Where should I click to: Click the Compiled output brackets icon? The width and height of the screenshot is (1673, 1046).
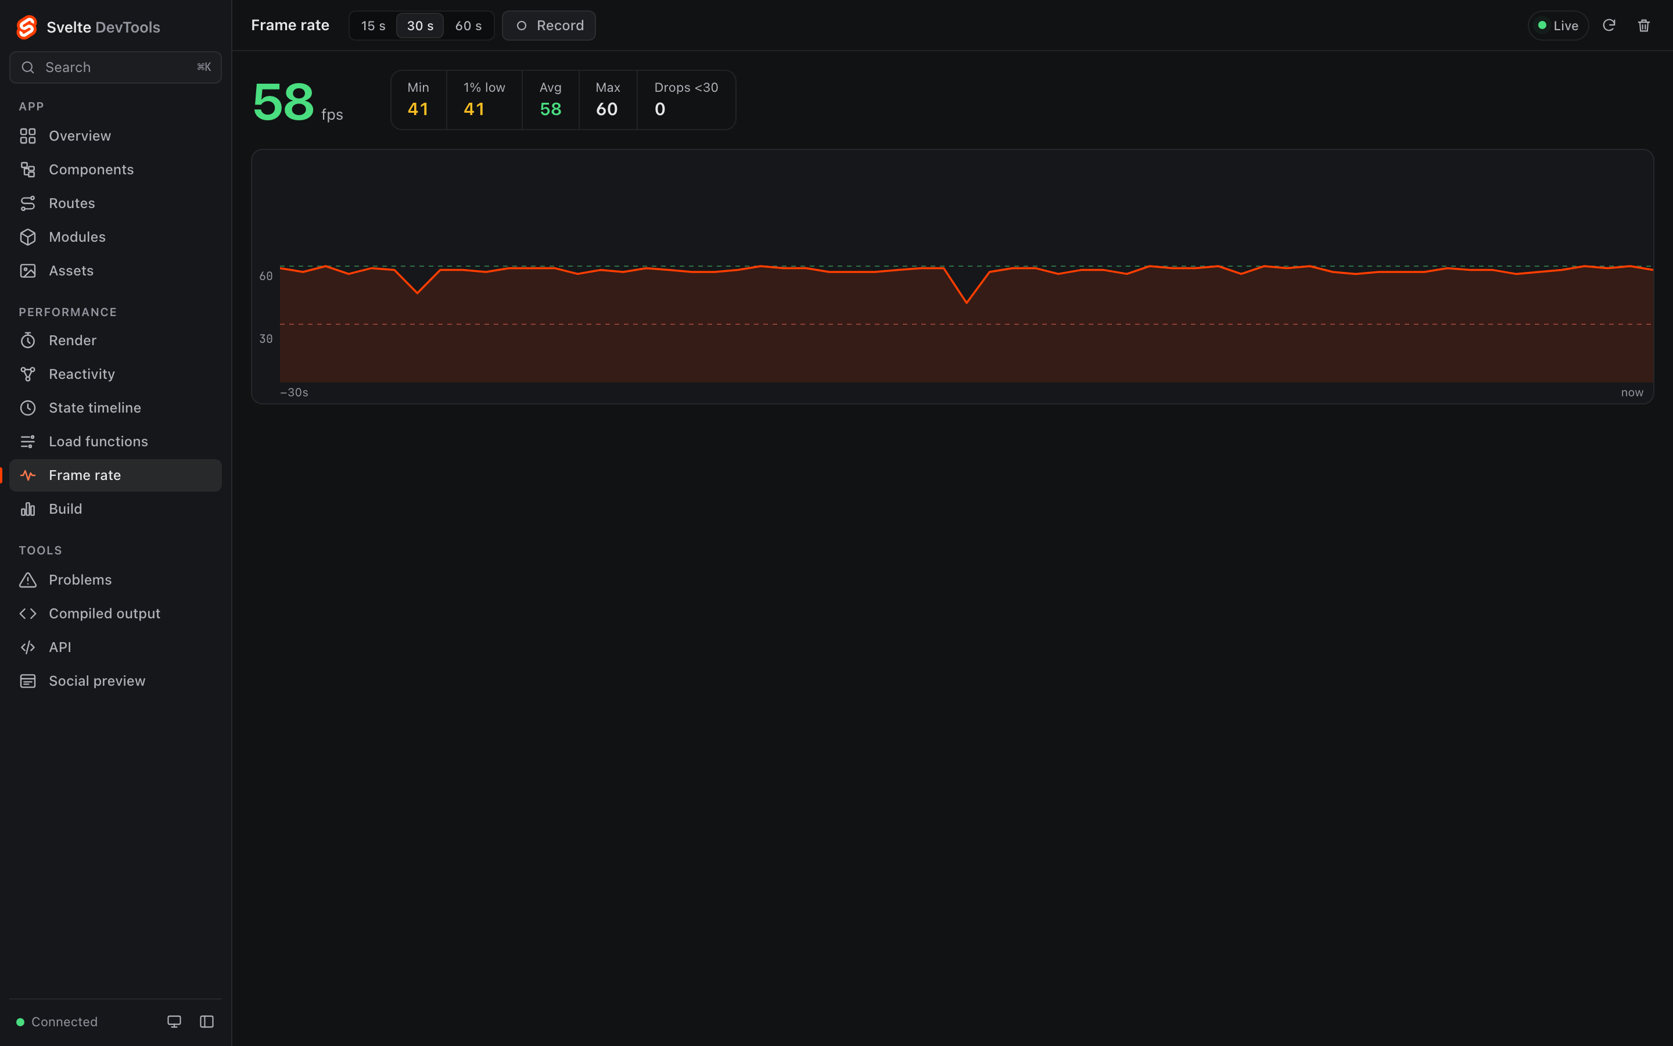coord(28,614)
